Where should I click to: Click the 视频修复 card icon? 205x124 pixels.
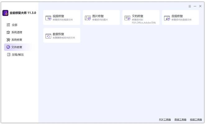point(48,18)
